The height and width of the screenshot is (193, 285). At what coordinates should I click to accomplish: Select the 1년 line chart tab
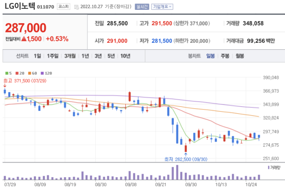pos(85,56)
